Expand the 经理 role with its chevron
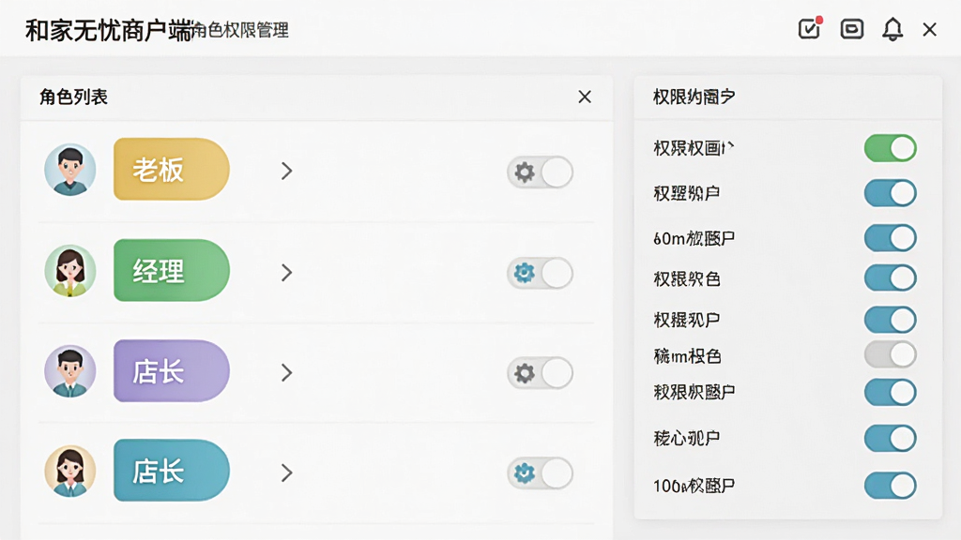 click(x=286, y=273)
